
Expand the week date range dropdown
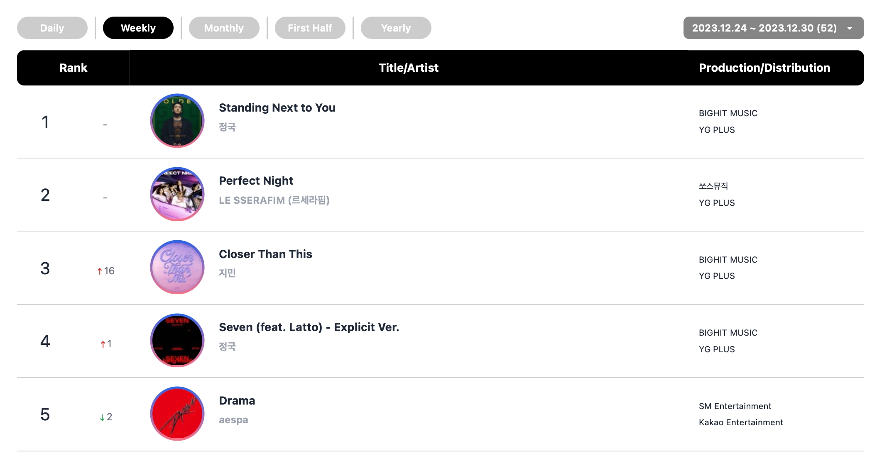(764, 28)
